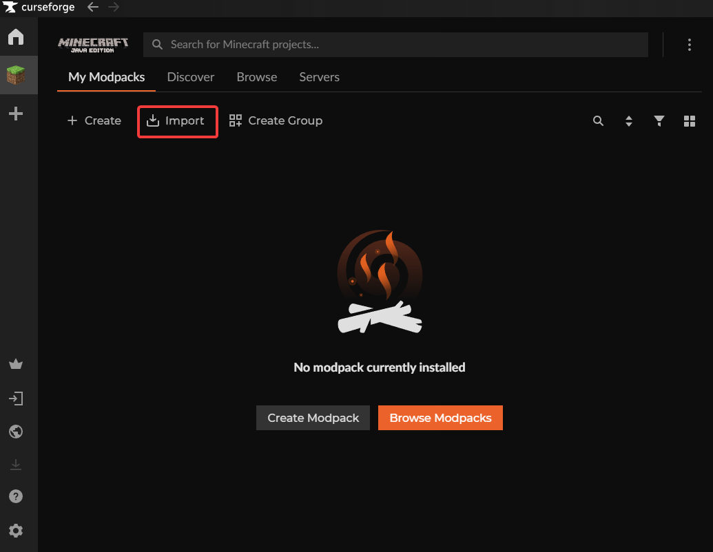Click the magnifier inside the search bar
The image size is (713, 552).
coord(157,45)
